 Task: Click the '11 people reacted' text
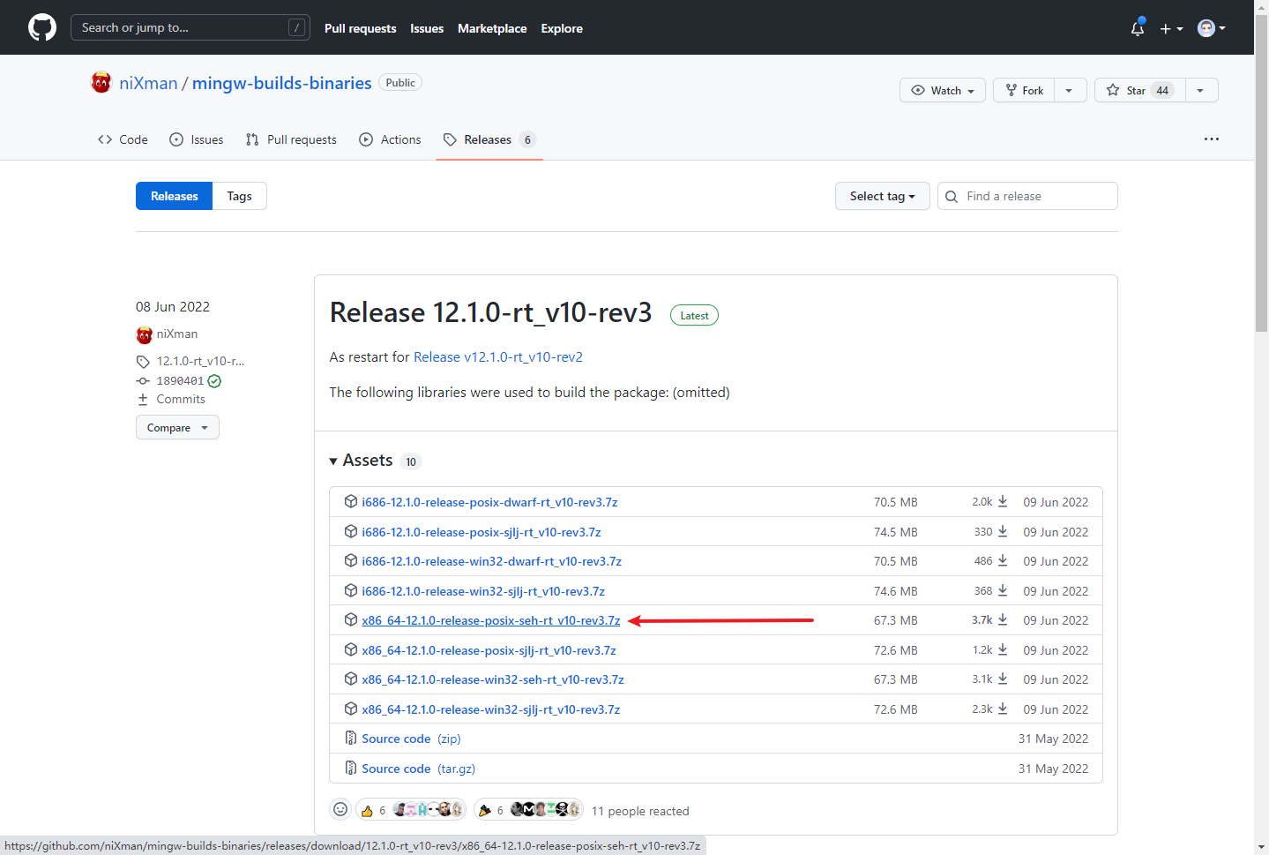pyautogui.click(x=640, y=811)
